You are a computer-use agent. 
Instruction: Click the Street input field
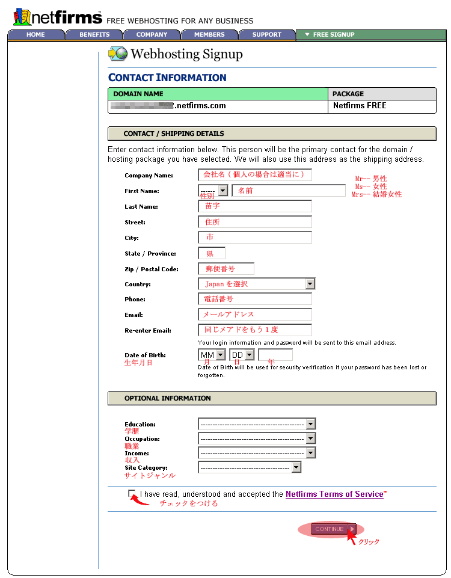255,222
